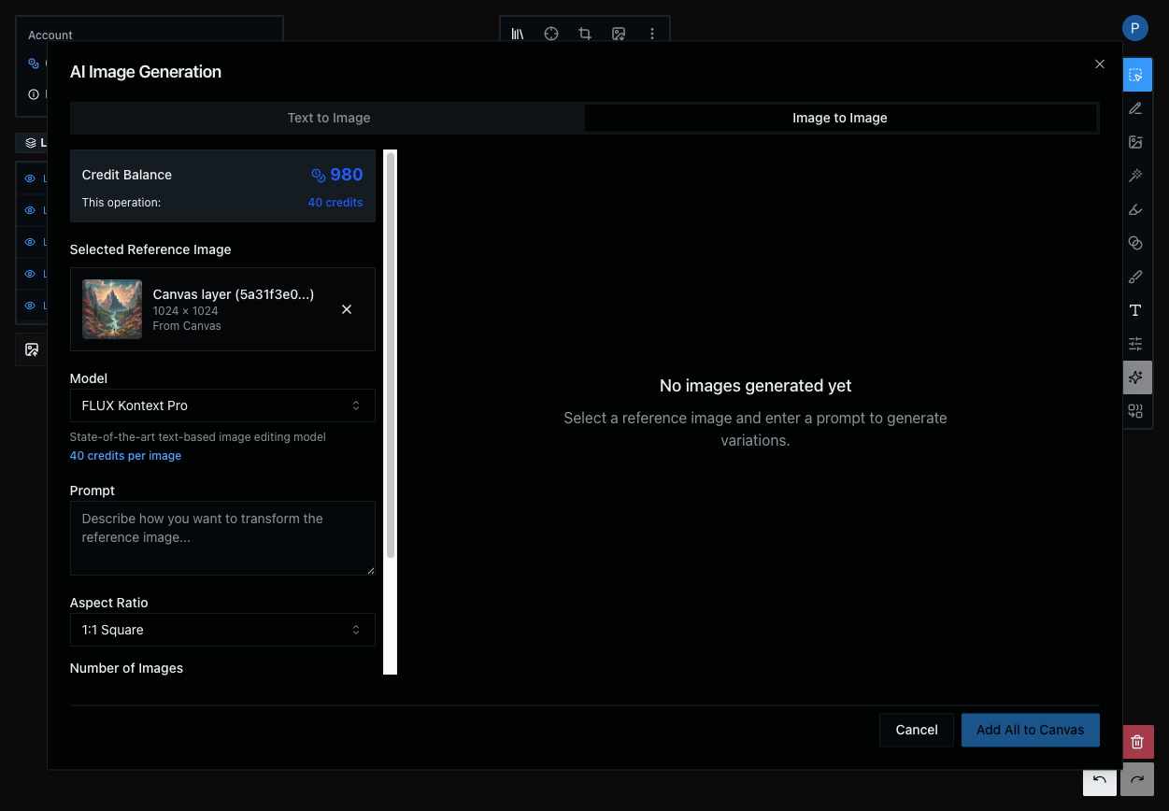Screen dimensions: 1169x811
Task: Select the magic wand tool
Action: [x=1135, y=176]
